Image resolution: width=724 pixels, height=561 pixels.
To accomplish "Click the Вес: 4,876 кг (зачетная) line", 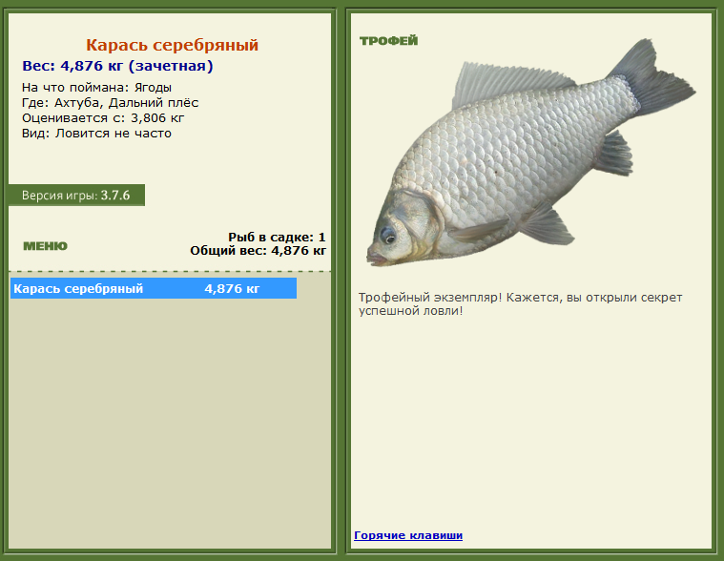I will point(117,66).
